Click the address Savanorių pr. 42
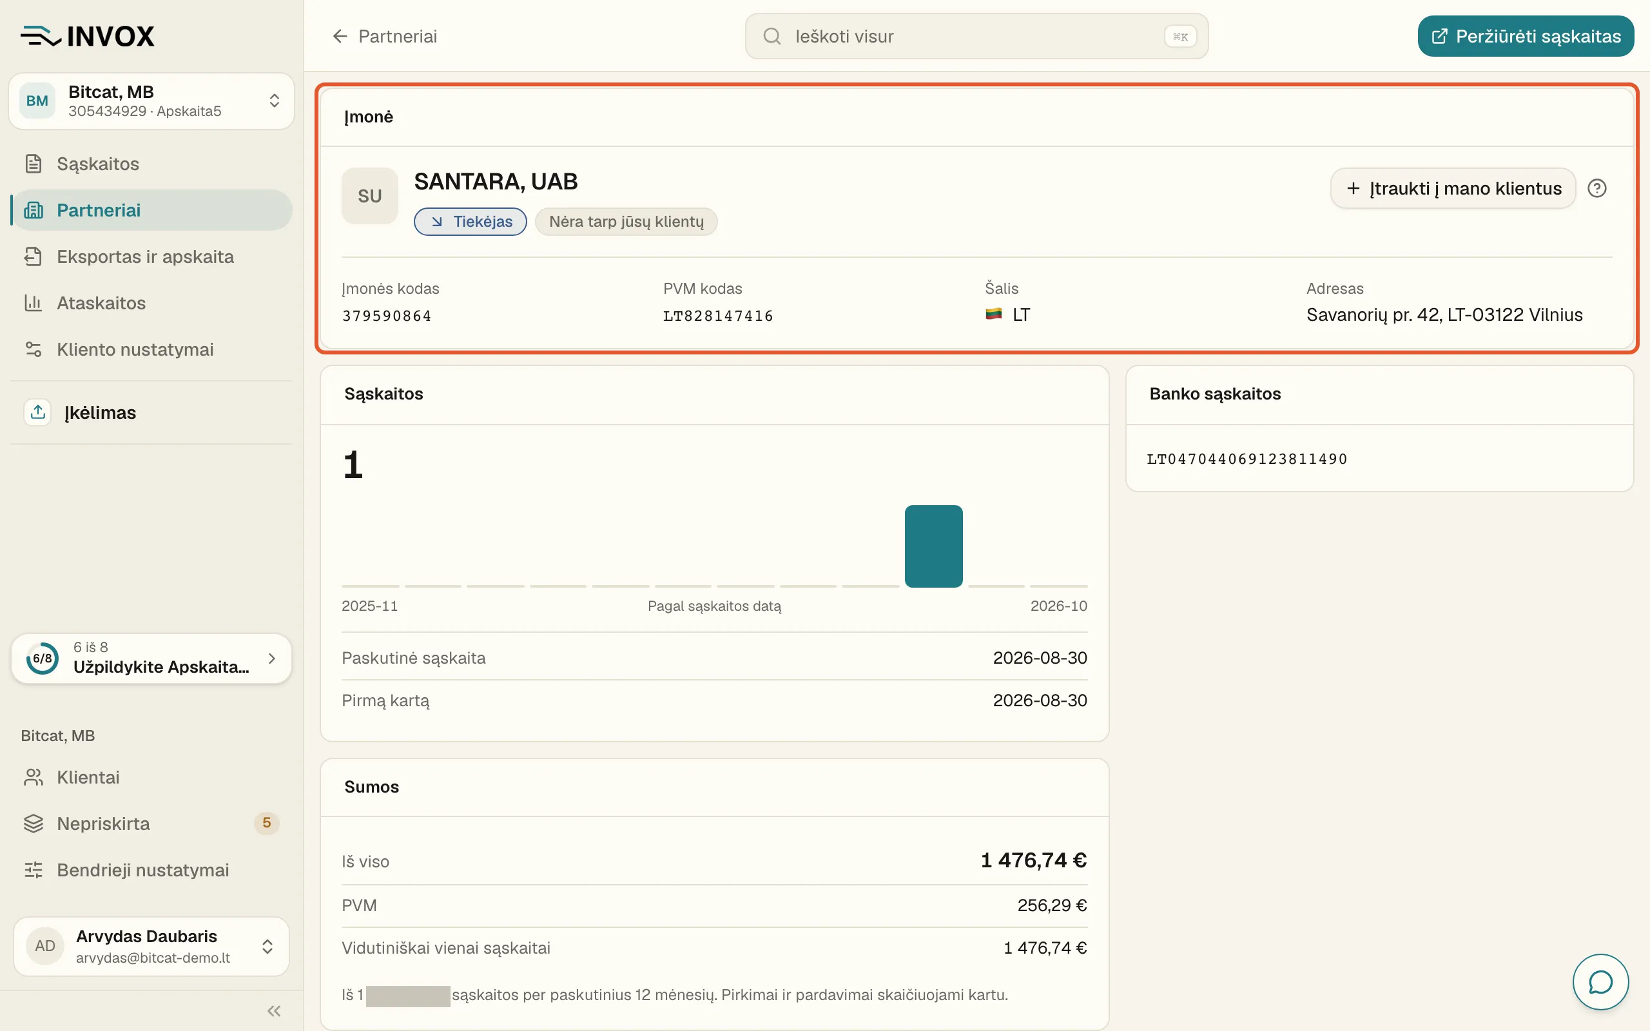The height and width of the screenshot is (1031, 1650). (x=1444, y=314)
